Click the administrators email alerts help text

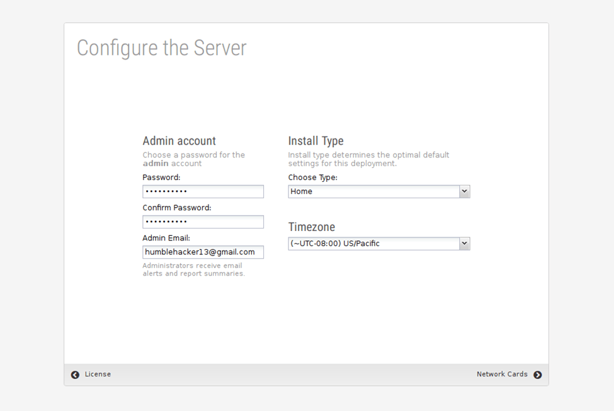tap(193, 269)
